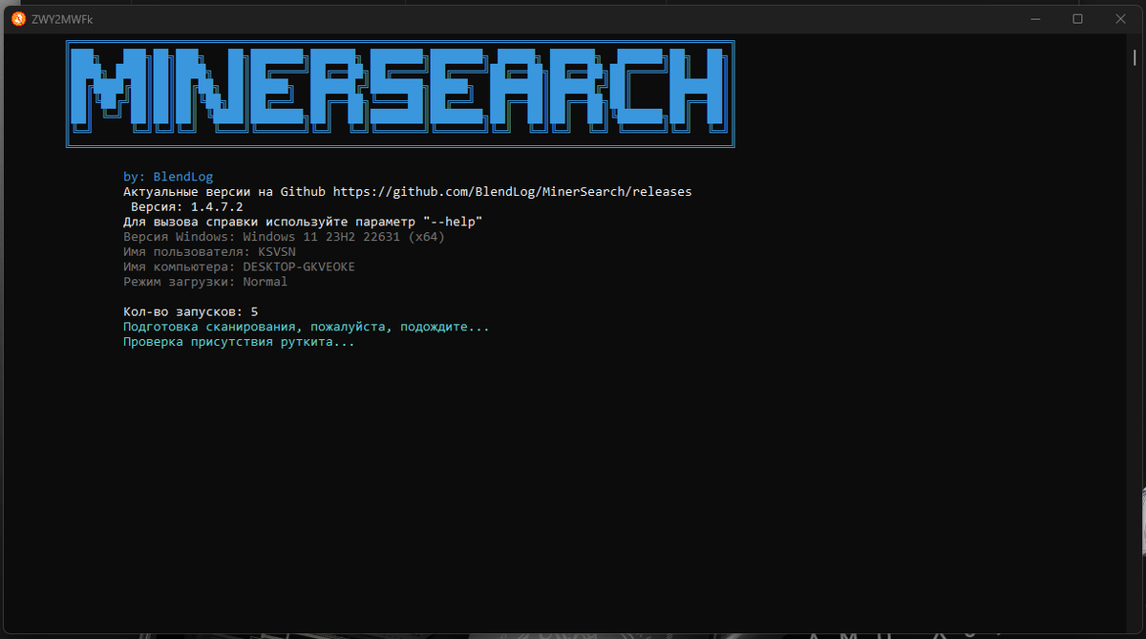Click the '--help' parameter hint line
Screen dimensions: 1146x639
point(303,222)
